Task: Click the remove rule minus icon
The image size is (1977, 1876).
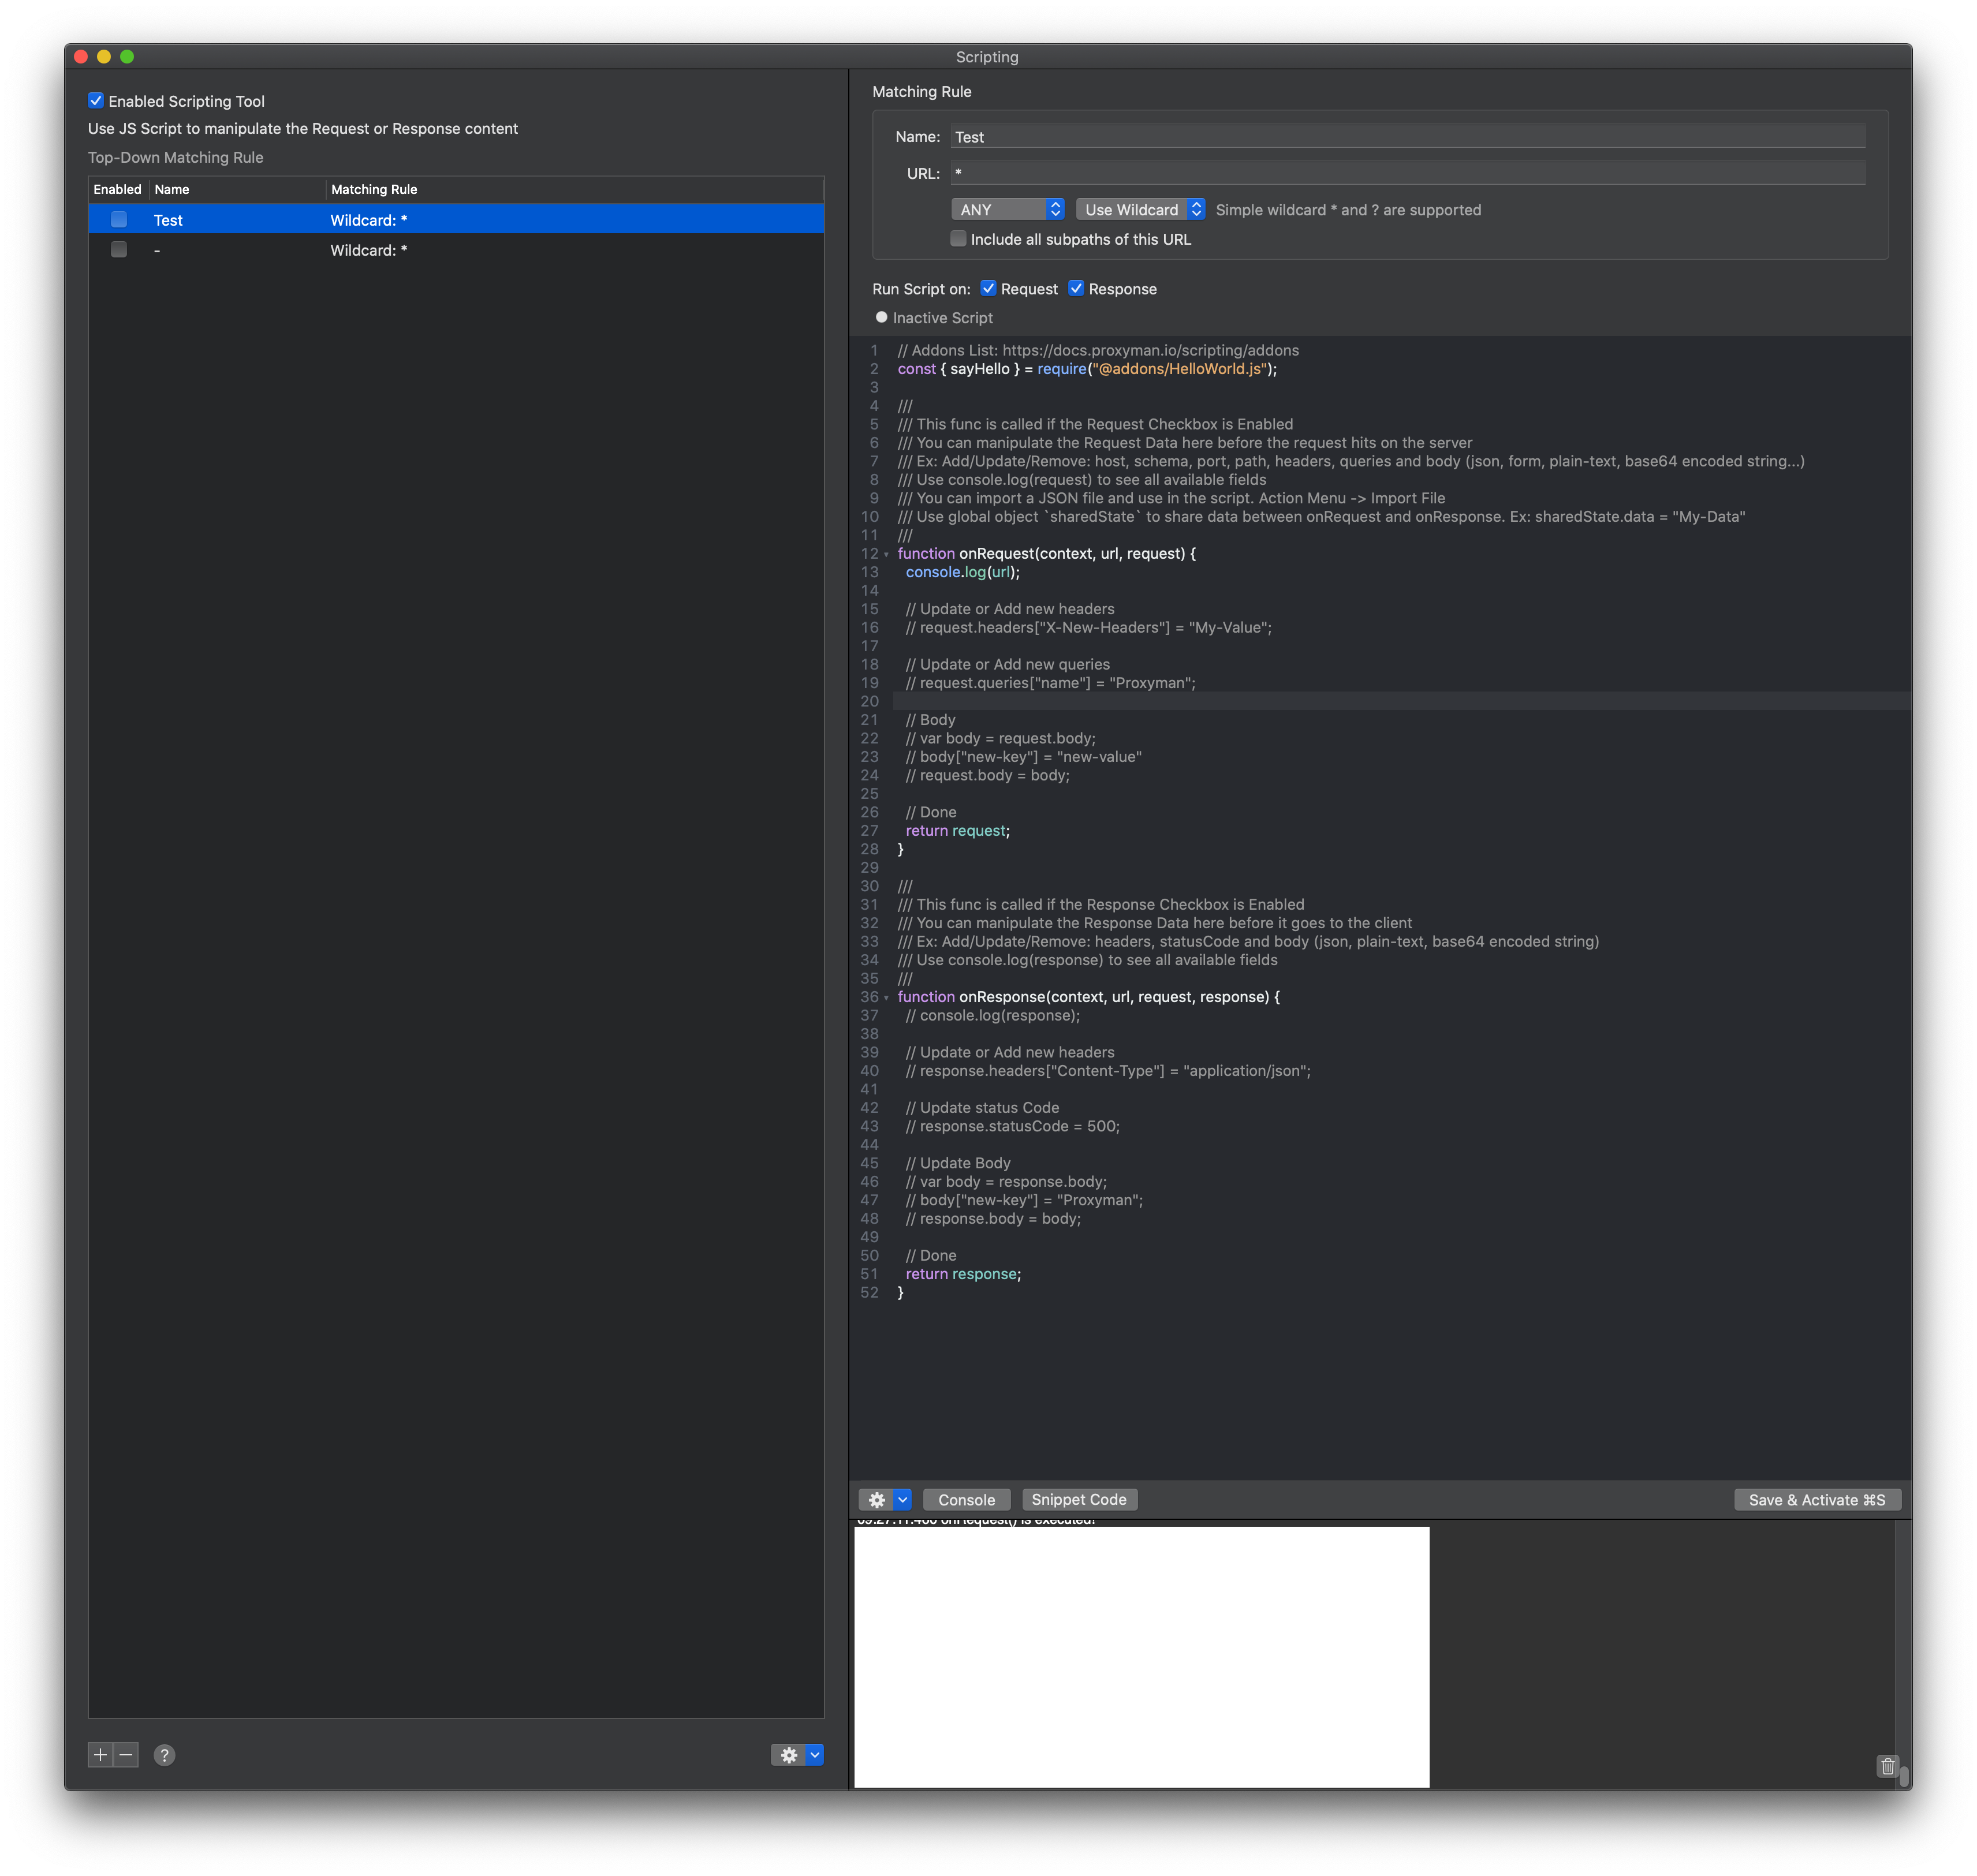Action: 126,1755
